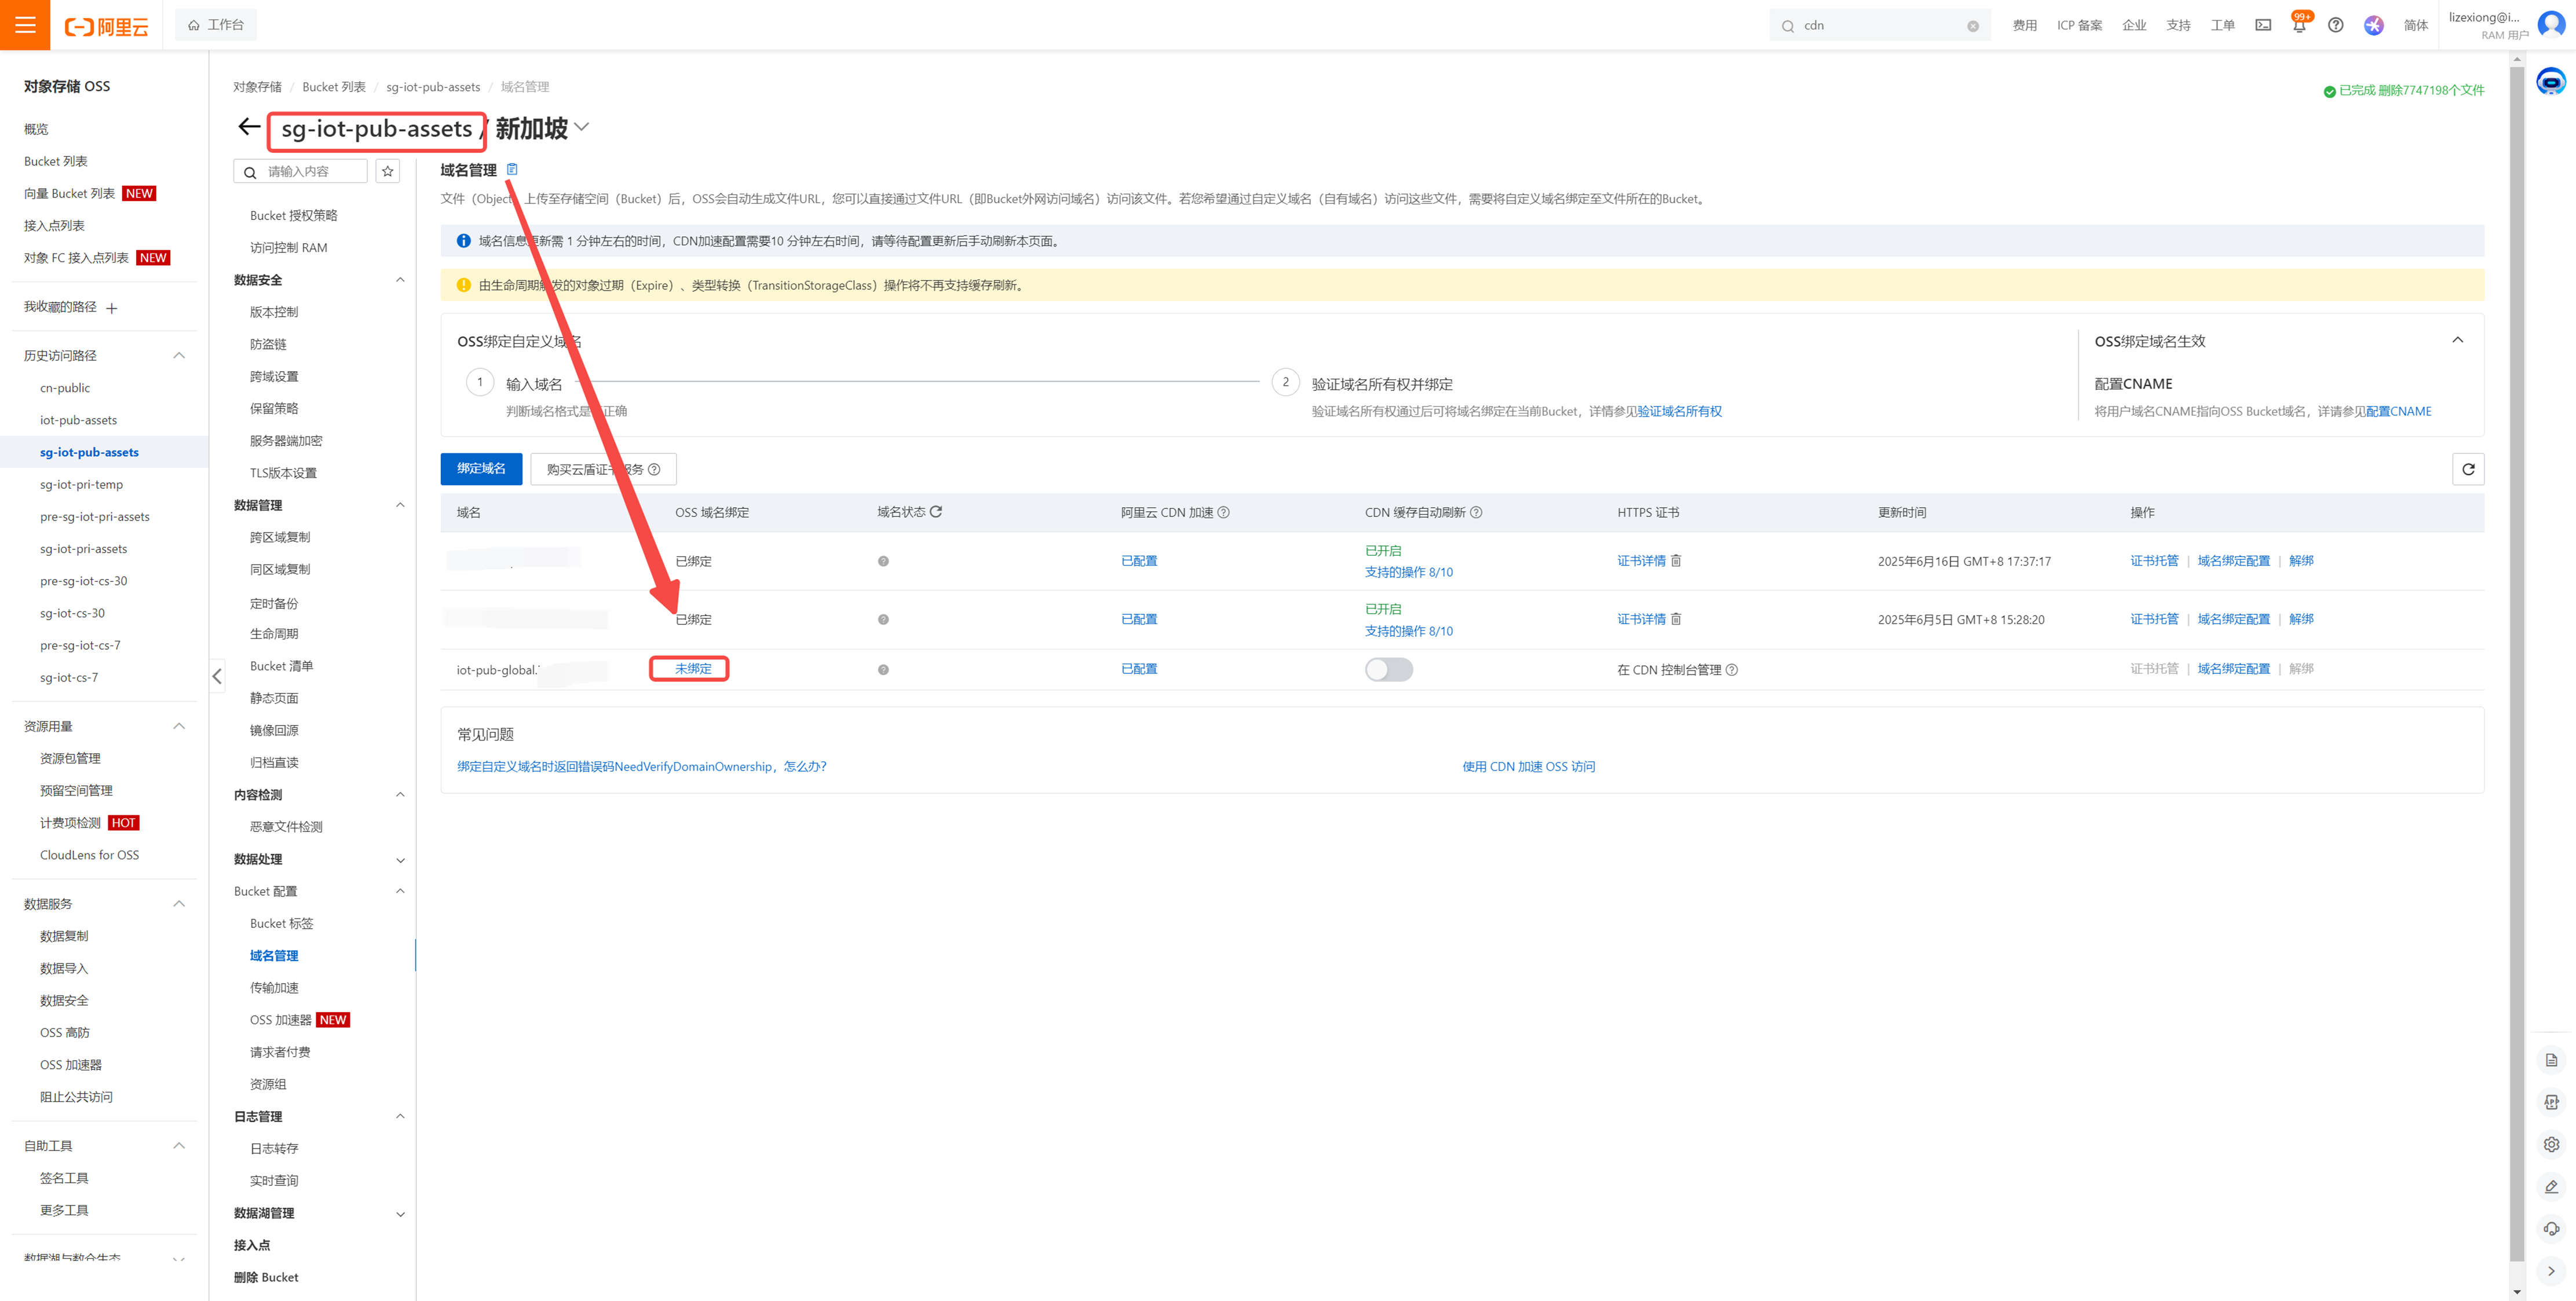
Task: Collapse the sidebar with left arrow handle
Action: click(x=217, y=676)
